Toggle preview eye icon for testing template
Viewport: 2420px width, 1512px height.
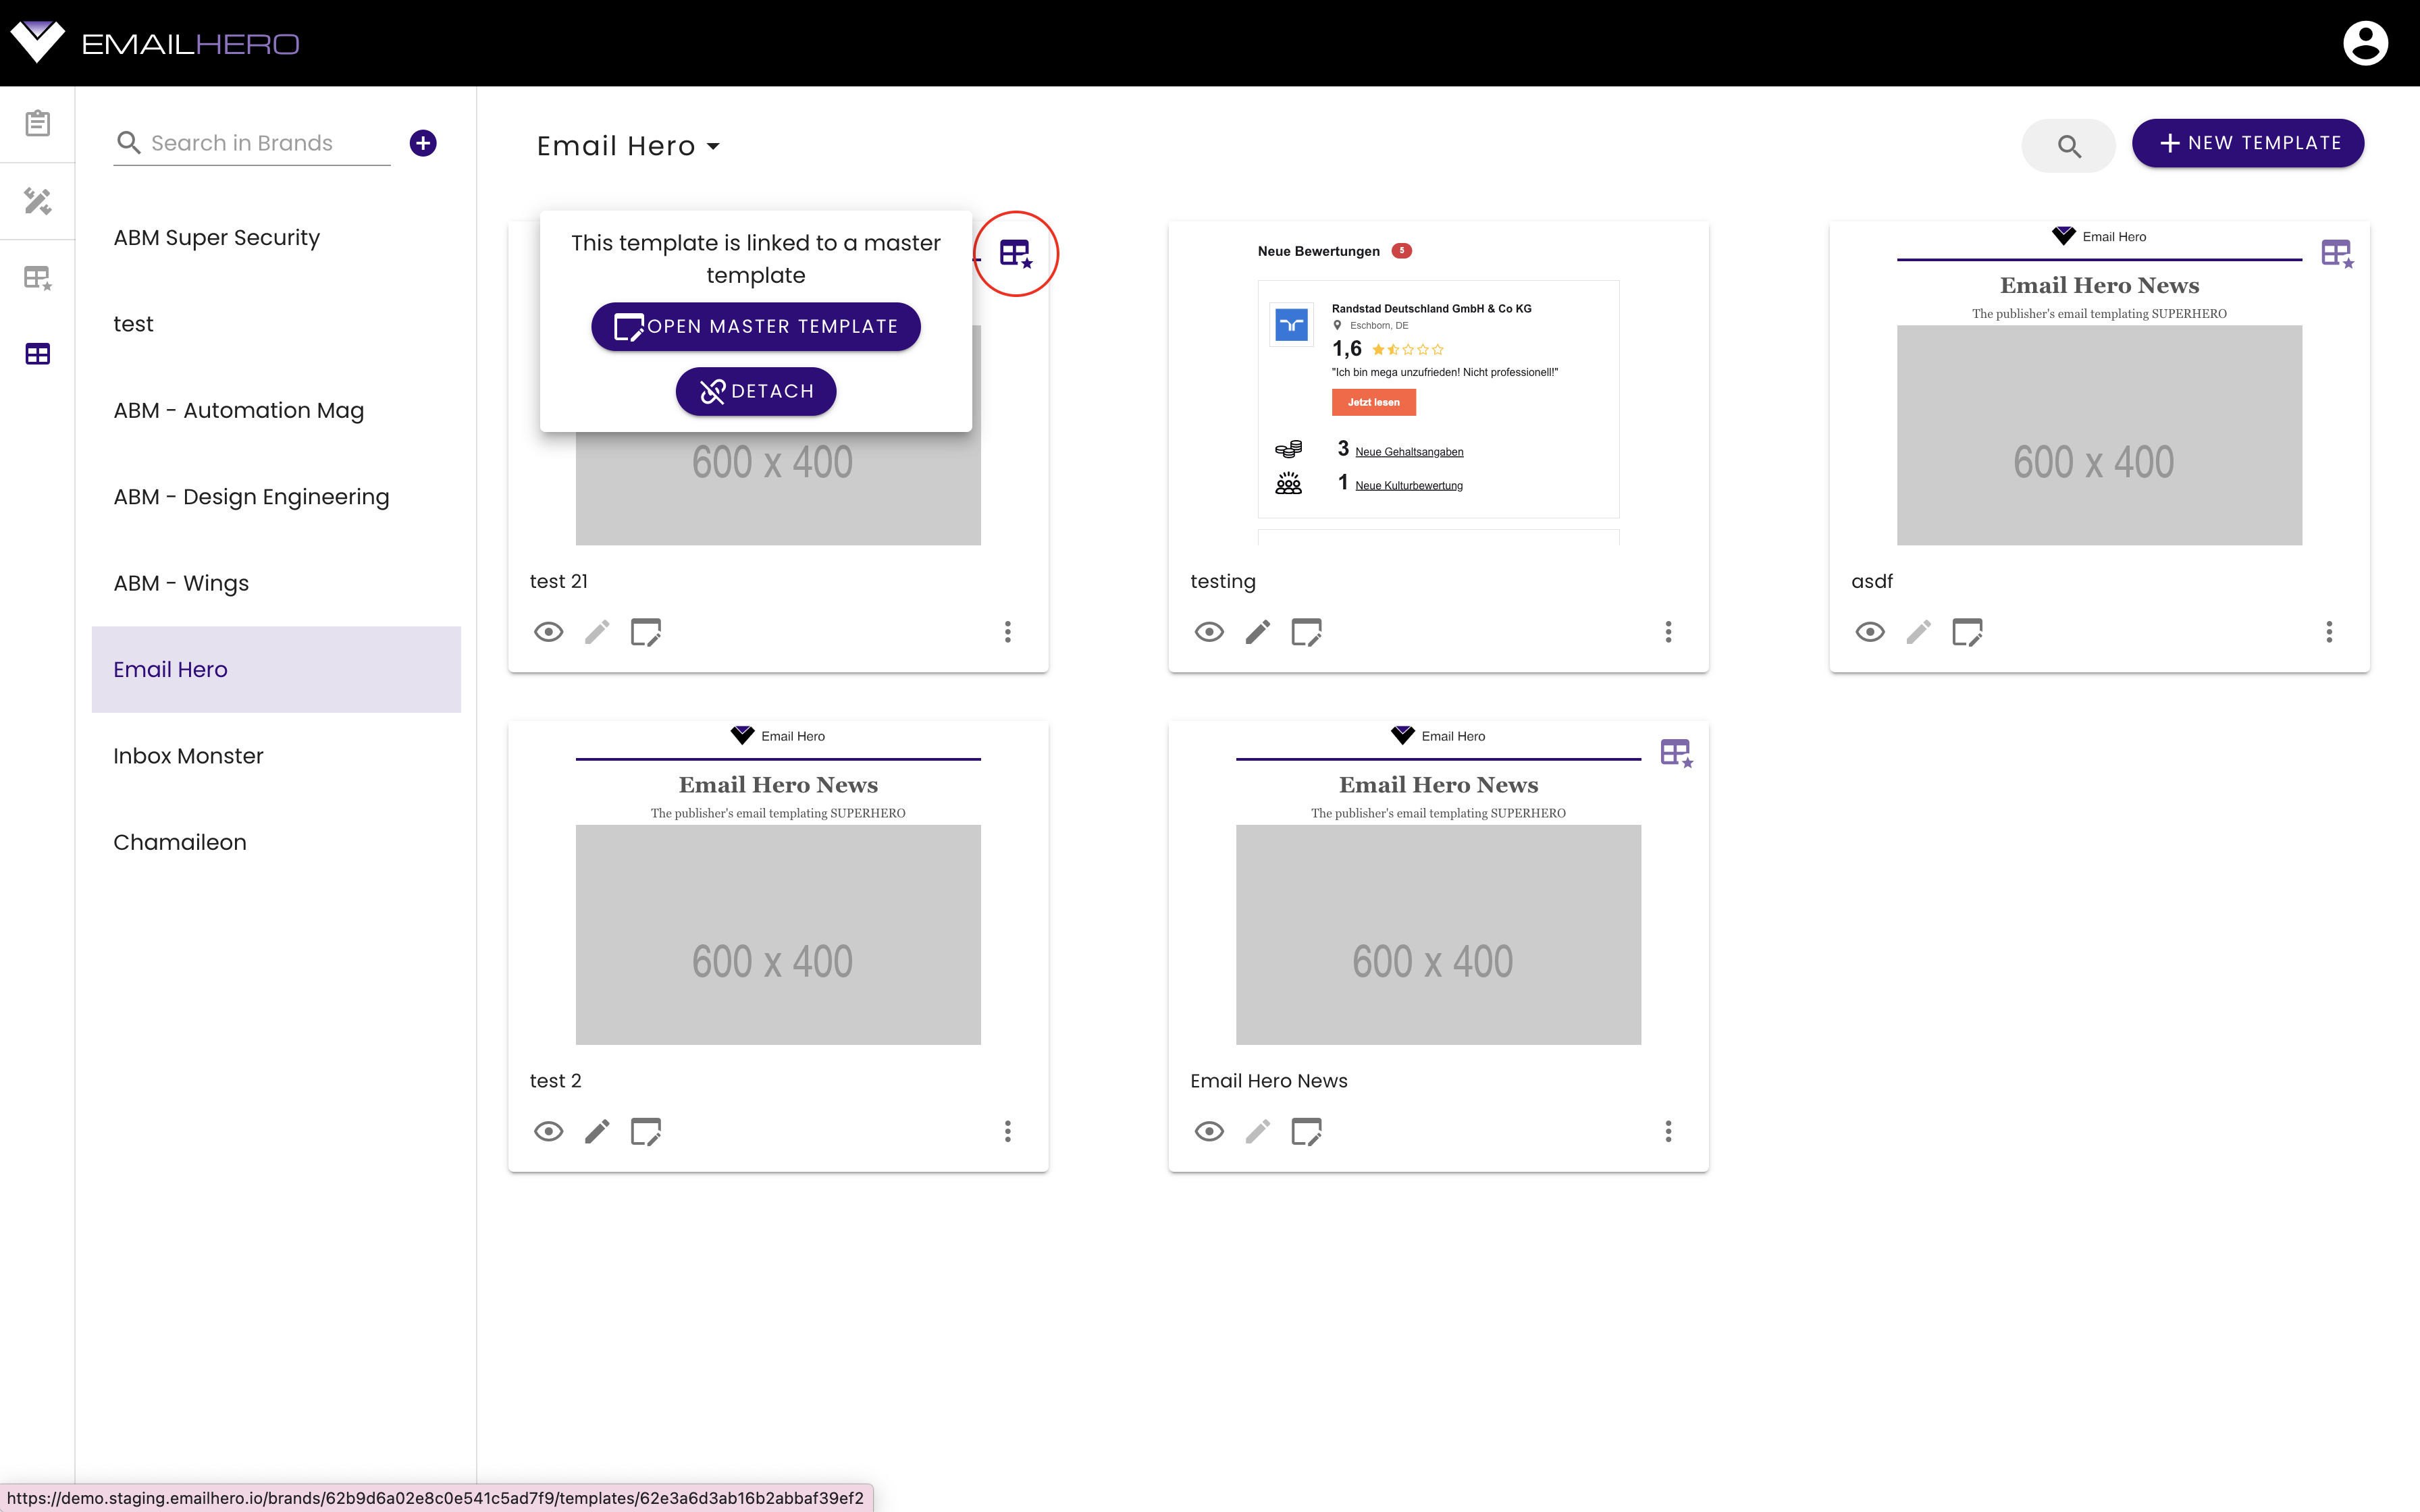pyautogui.click(x=1209, y=630)
